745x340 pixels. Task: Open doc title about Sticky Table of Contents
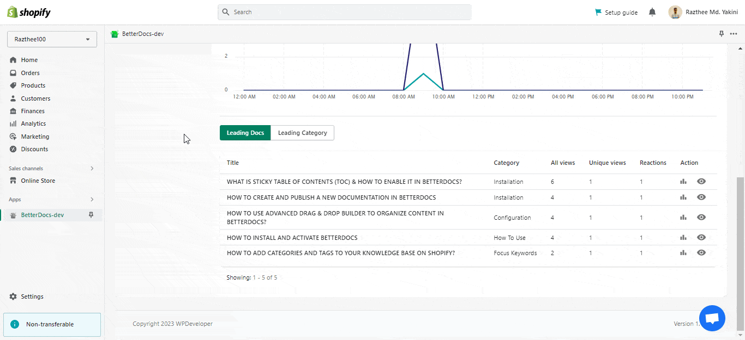pos(344,182)
